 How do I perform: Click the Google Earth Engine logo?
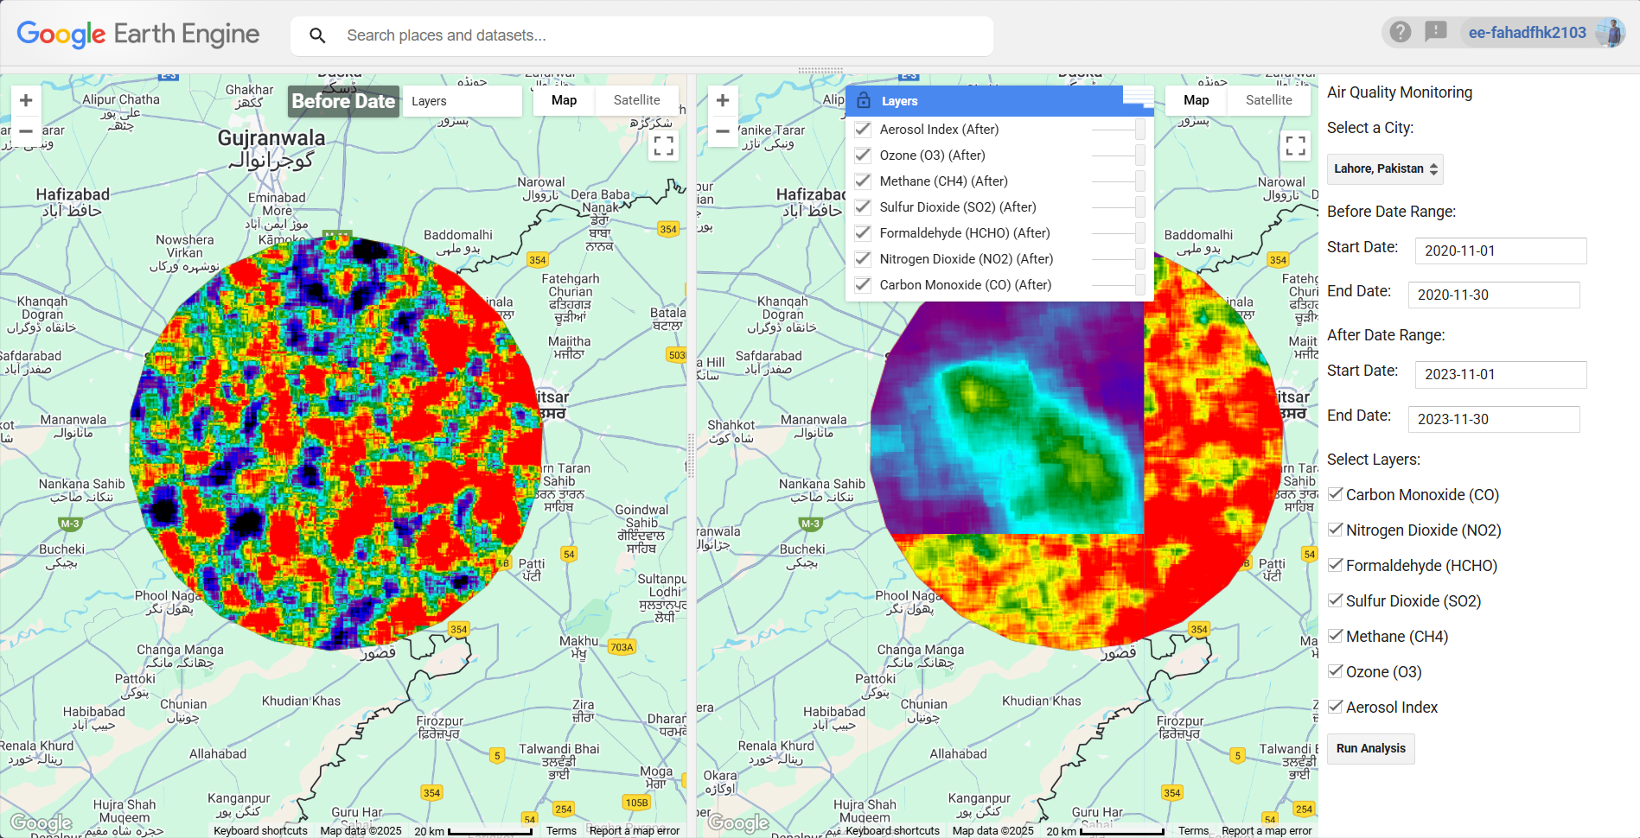(x=138, y=35)
